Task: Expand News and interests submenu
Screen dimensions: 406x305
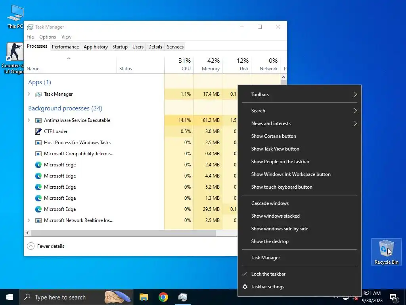Action: pos(300,124)
